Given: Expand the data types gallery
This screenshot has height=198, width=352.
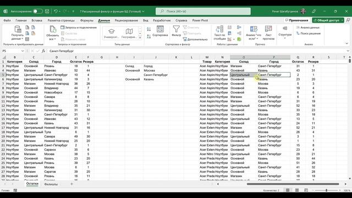Looking at the screenshot, I should point(140,38).
